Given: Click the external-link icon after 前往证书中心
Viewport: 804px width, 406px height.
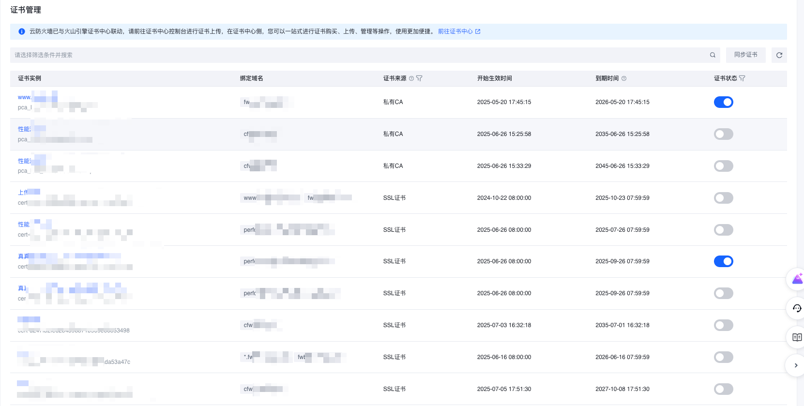Looking at the screenshot, I should [478, 31].
